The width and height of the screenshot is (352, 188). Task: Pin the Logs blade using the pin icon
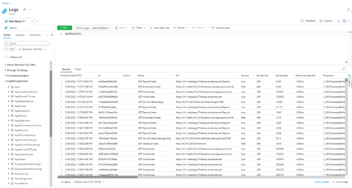pos(24,10)
